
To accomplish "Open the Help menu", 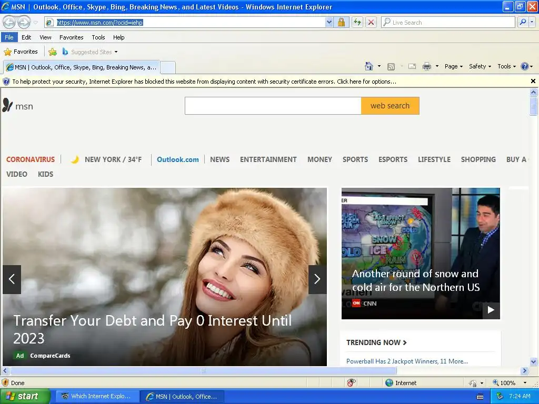I will [118, 37].
